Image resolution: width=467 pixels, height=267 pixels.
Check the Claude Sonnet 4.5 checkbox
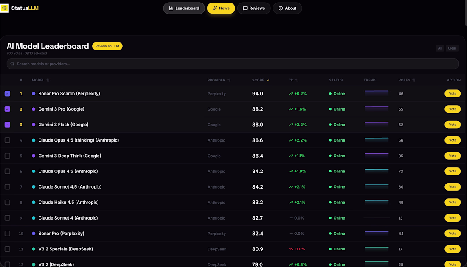(x=8, y=187)
